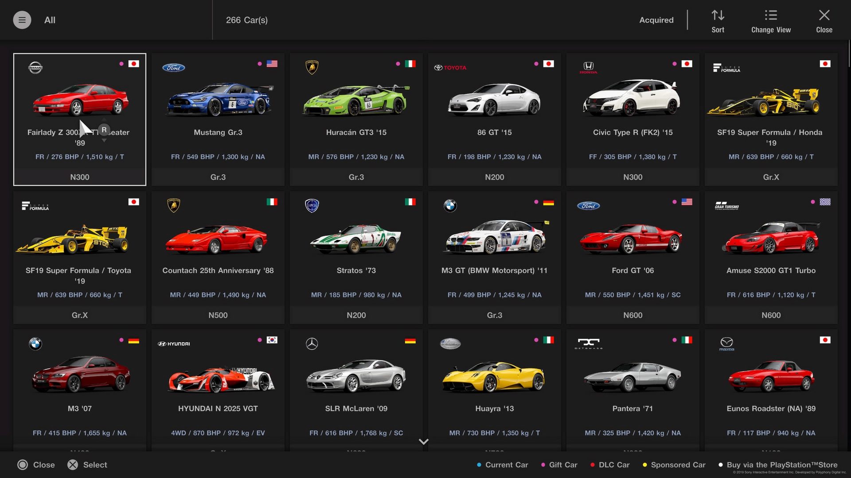Click the Italian flag on Countach card
The height and width of the screenshot is (478, 851).
point(272,202)
